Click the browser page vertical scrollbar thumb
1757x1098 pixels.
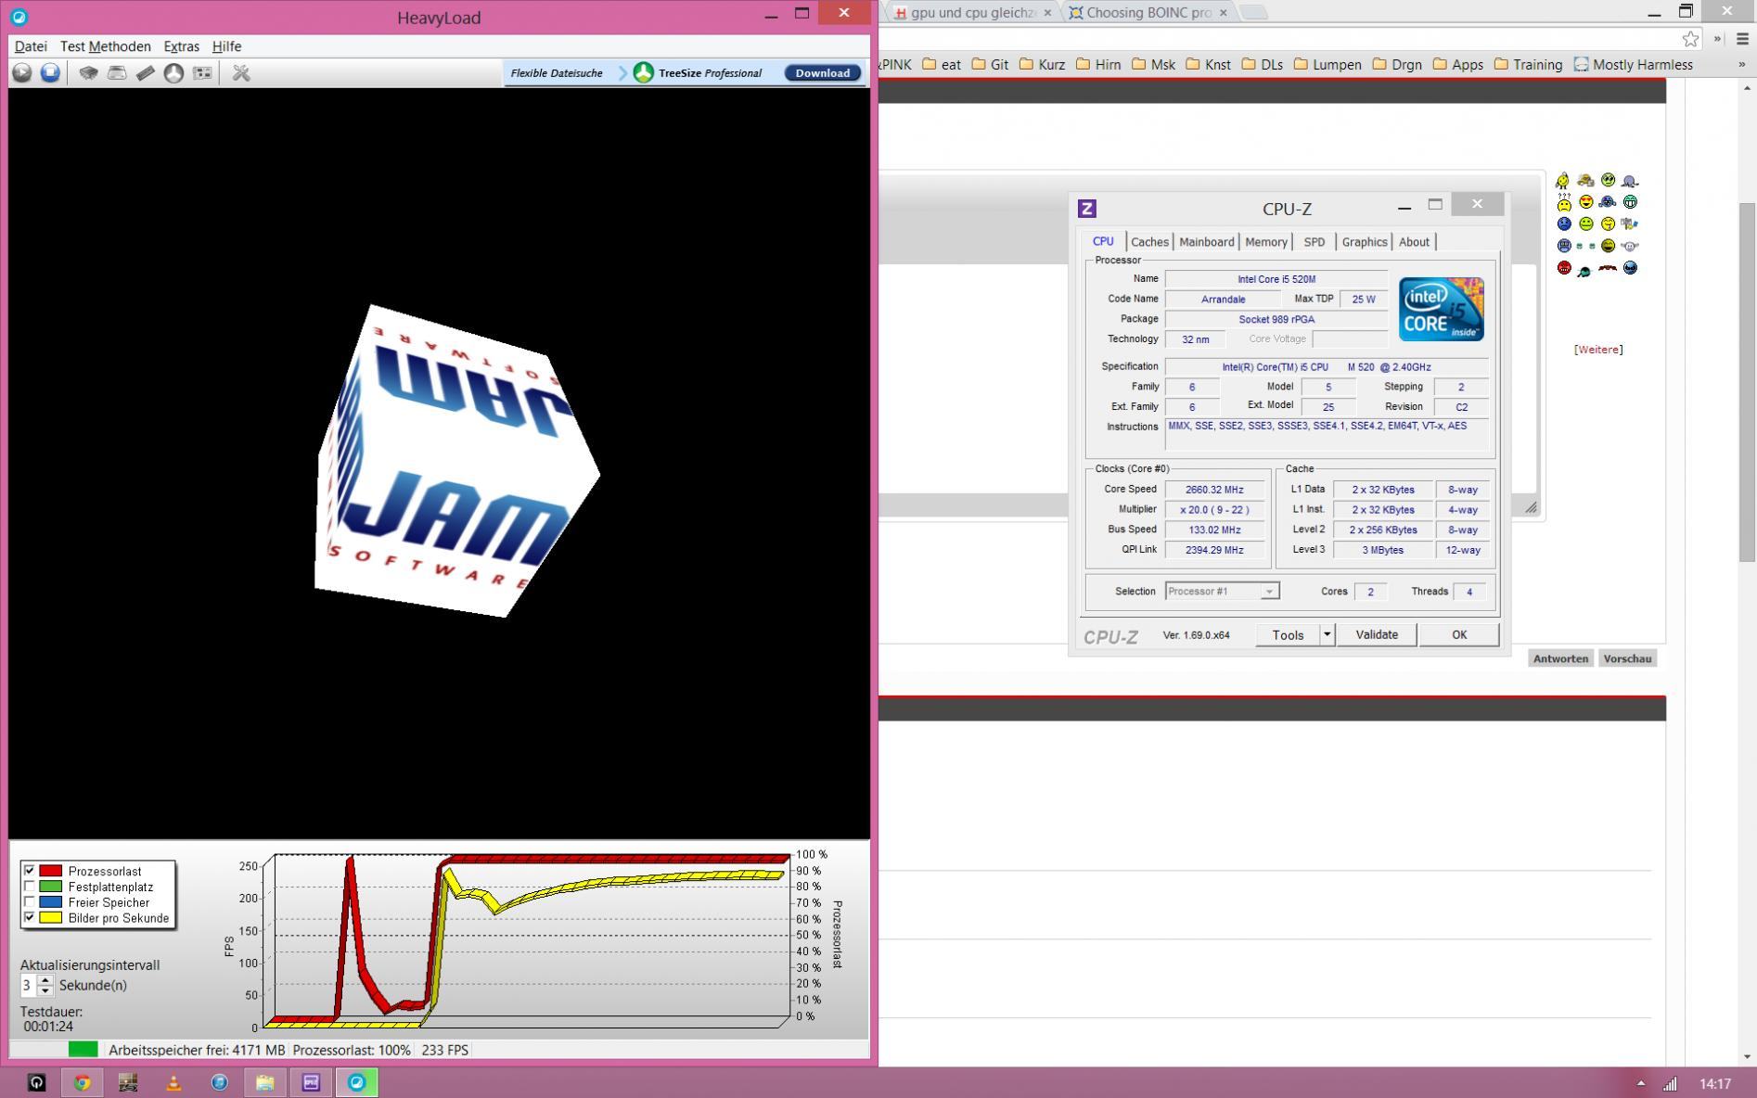point(1748,380)
